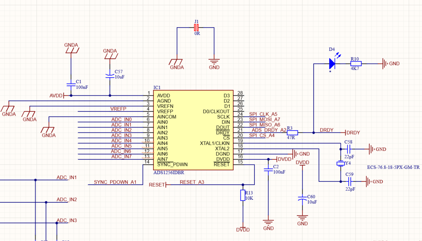Click the RESET_A3 net label
This screenshot has width=422, height=241.
pos(192,182)
